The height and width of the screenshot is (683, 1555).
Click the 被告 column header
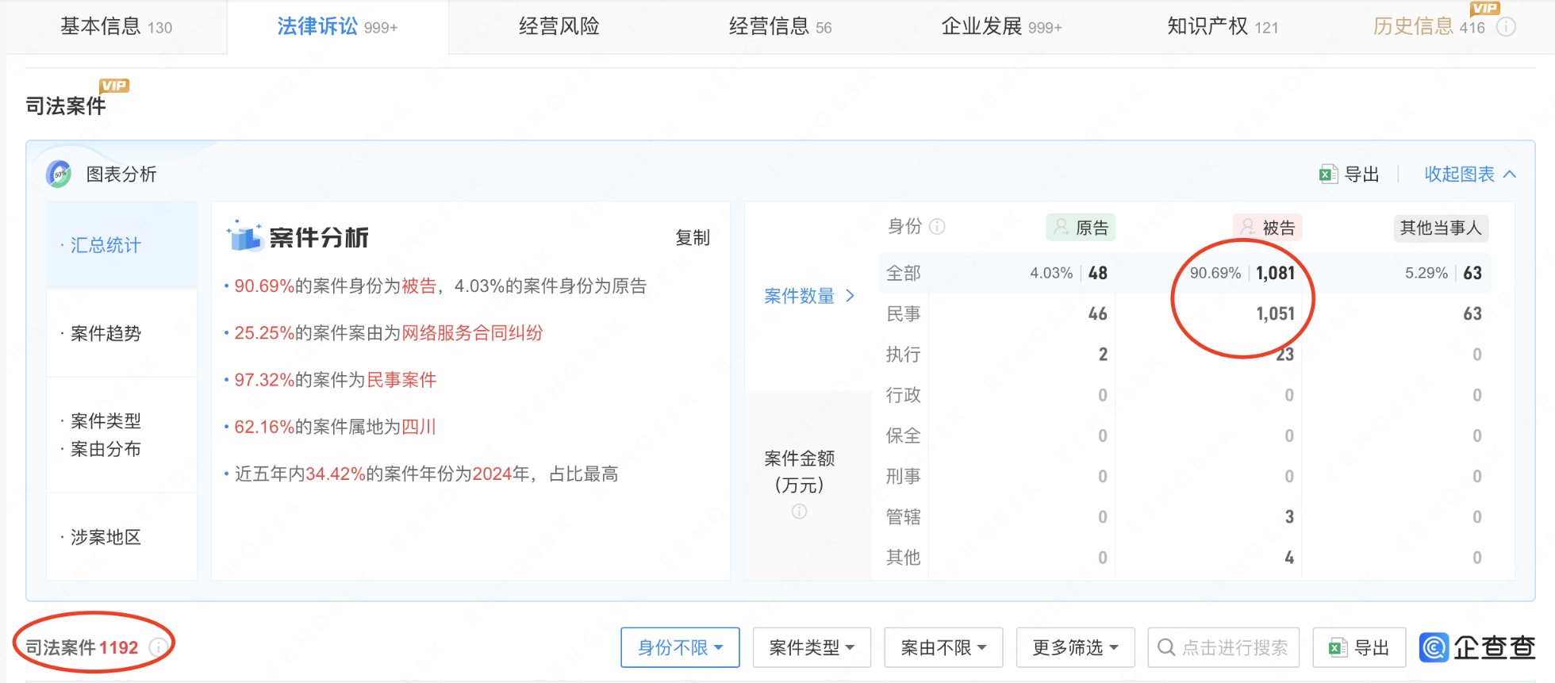1268,228
